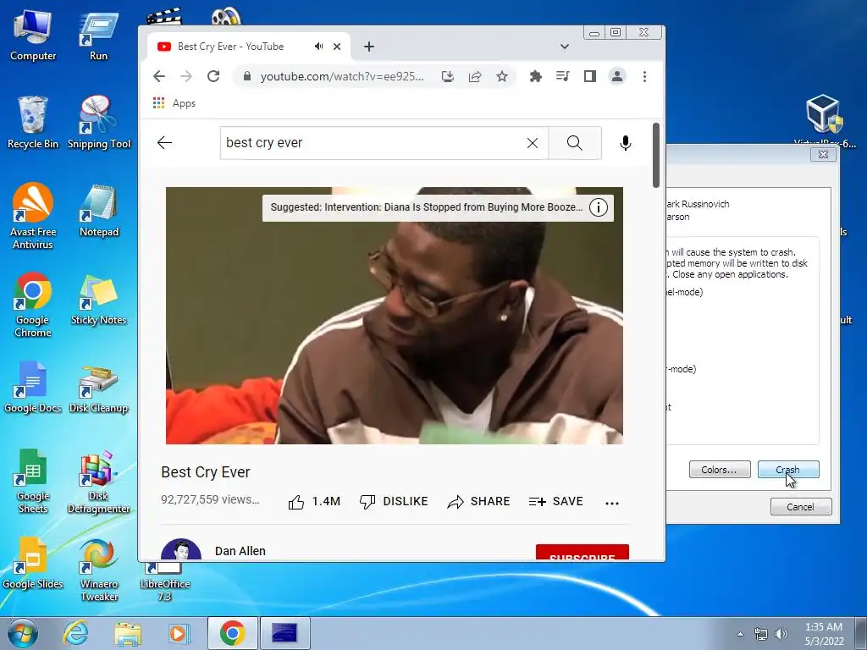Click the Colors... button in the dialog
Image resolution: width=867 pixels, height=650 pixels.
pyautogui.click(x=720, y=469)
